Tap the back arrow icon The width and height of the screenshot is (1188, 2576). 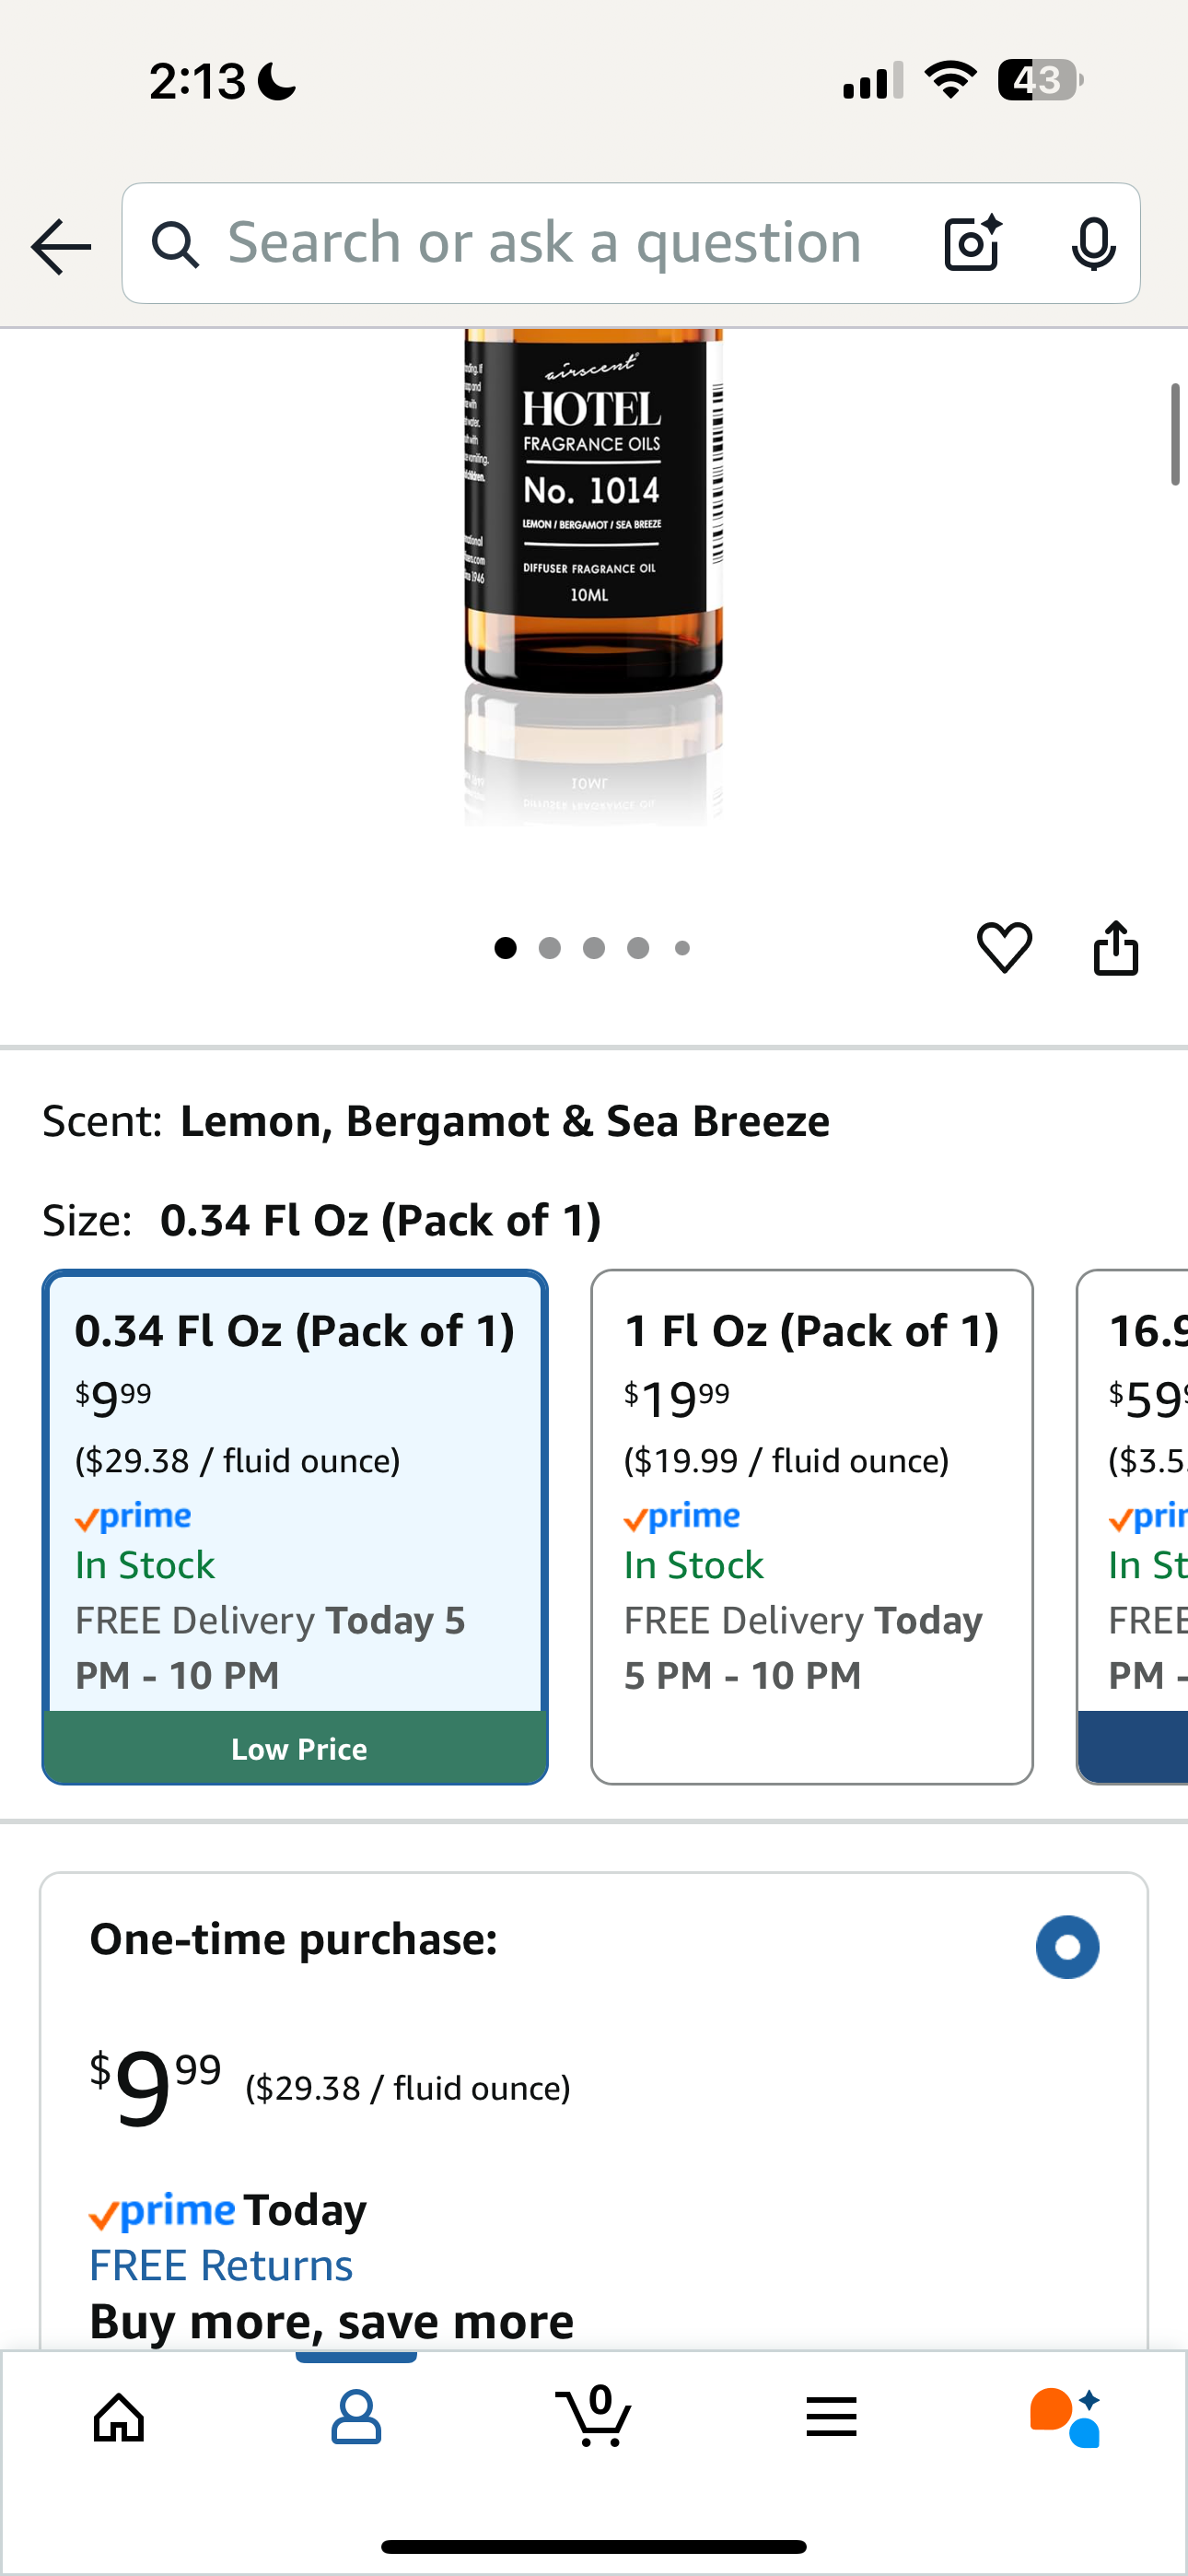pyautogui.click(x=61, y=246)
